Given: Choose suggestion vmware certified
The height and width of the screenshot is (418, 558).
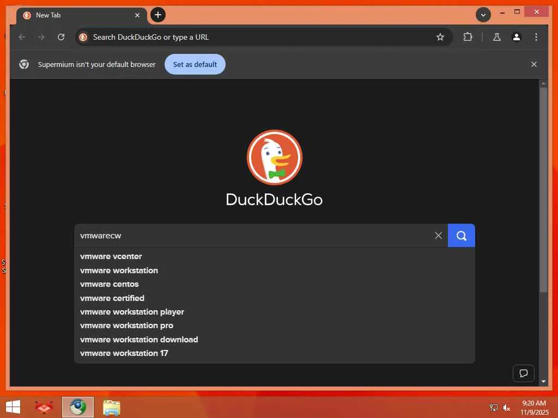Looking at the screenshot, I should [275, 298].
